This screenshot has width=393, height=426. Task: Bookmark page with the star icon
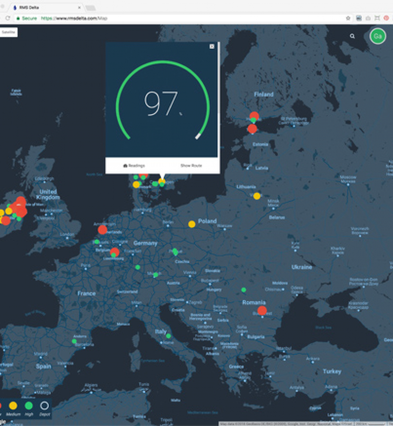click(348, 18)
